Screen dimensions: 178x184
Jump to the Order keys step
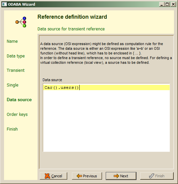click(x=17, y=115)
